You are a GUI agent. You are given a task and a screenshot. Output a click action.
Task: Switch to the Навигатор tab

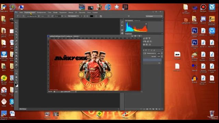pos(137,20)
